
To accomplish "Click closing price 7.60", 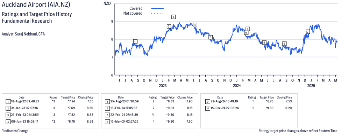I will click(x=189, y=122).
